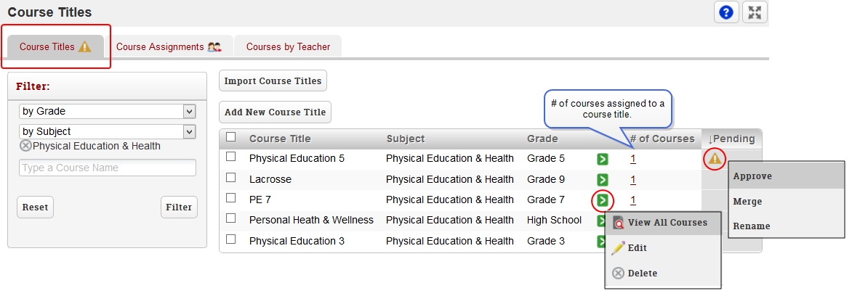Open green arrow actions for Physical Education 5
Screen dimensions: 852x296
pyautogui.click(x=602, y=159)
